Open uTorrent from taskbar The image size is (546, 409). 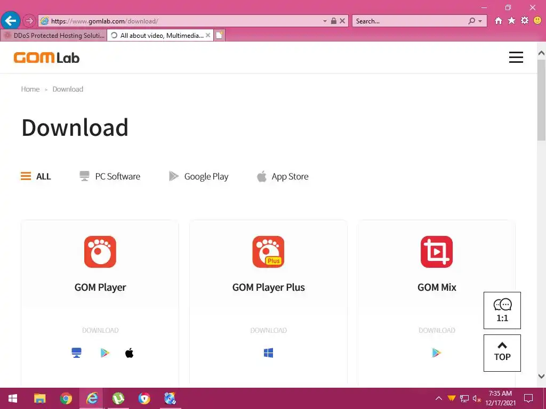118,398
